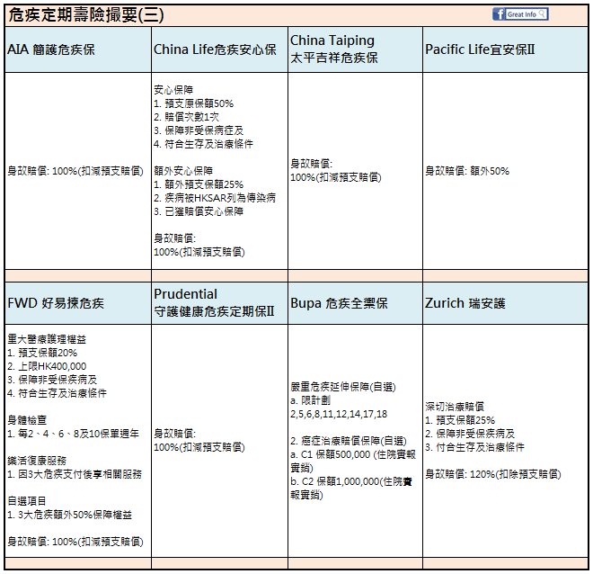Image resolution: width=593 pixels, height=574 pixels.
Task: Click AIA's 身故賠償: 100%(扣減預支賠償) text
Action: [75, 171]
